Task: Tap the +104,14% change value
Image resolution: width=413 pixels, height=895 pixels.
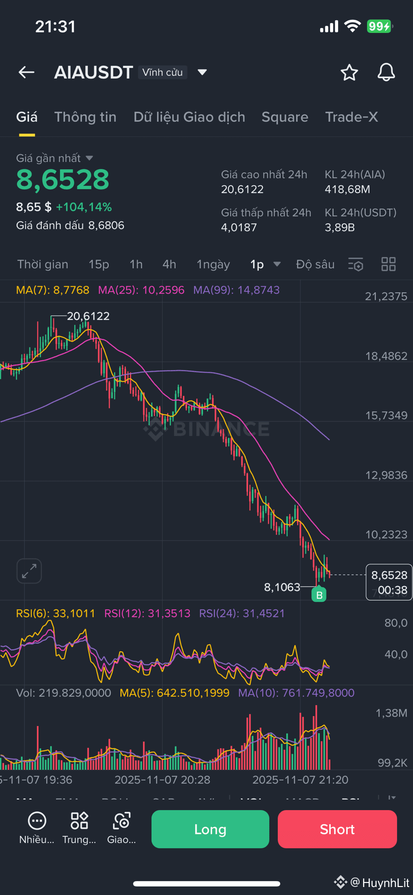Action: pos(84,207)
